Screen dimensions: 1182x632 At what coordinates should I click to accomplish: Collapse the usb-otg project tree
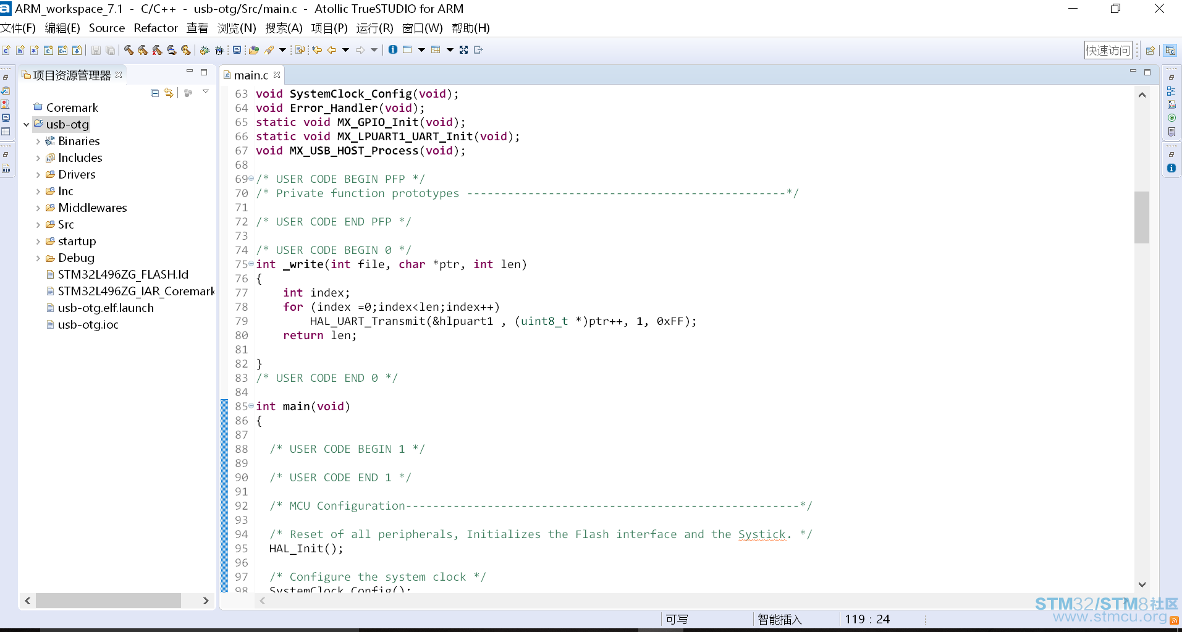point(27,125)
